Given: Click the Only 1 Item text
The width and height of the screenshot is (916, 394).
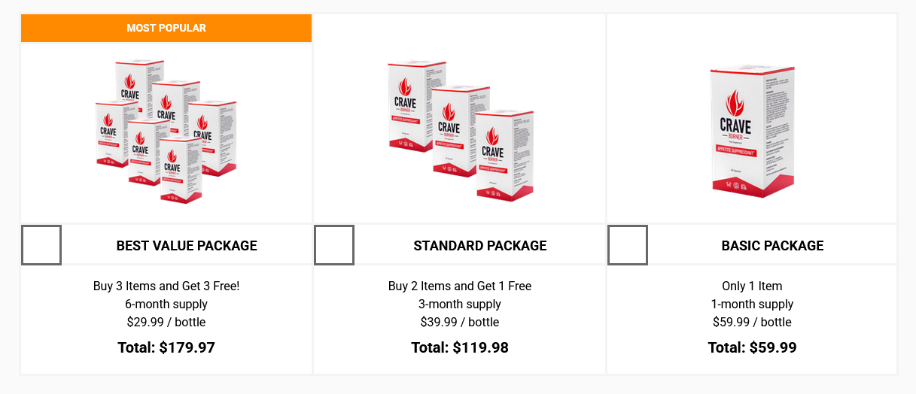Looking at the screenshot, I should pos(752,286).
